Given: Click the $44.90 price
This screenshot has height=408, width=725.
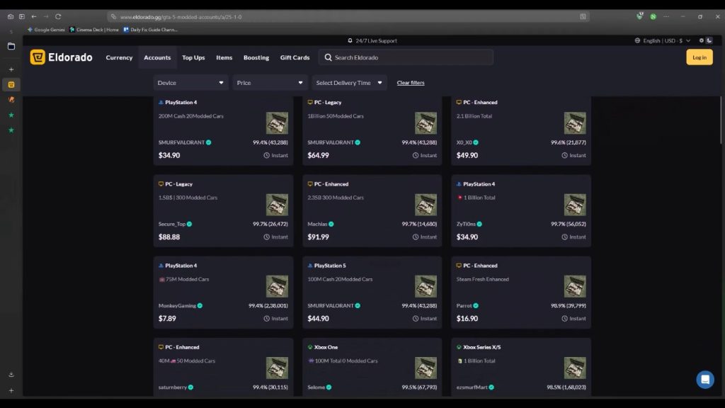Looking at the screenshot, I should point(318,318).
